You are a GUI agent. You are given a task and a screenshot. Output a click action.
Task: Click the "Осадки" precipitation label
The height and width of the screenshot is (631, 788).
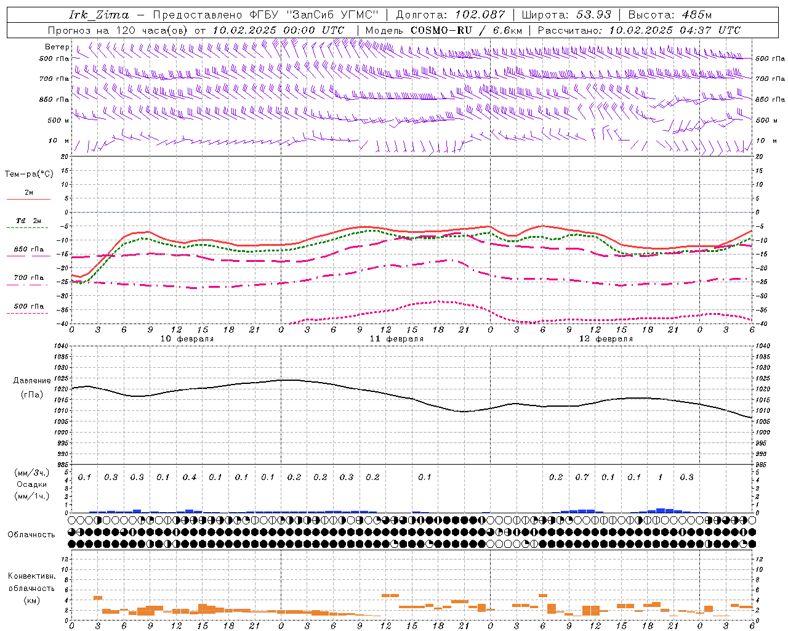(x=31, y=484)
